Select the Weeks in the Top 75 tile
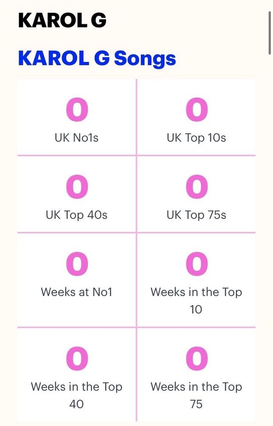The height and width of the screenshot is (426, 273). pos(196,374)
